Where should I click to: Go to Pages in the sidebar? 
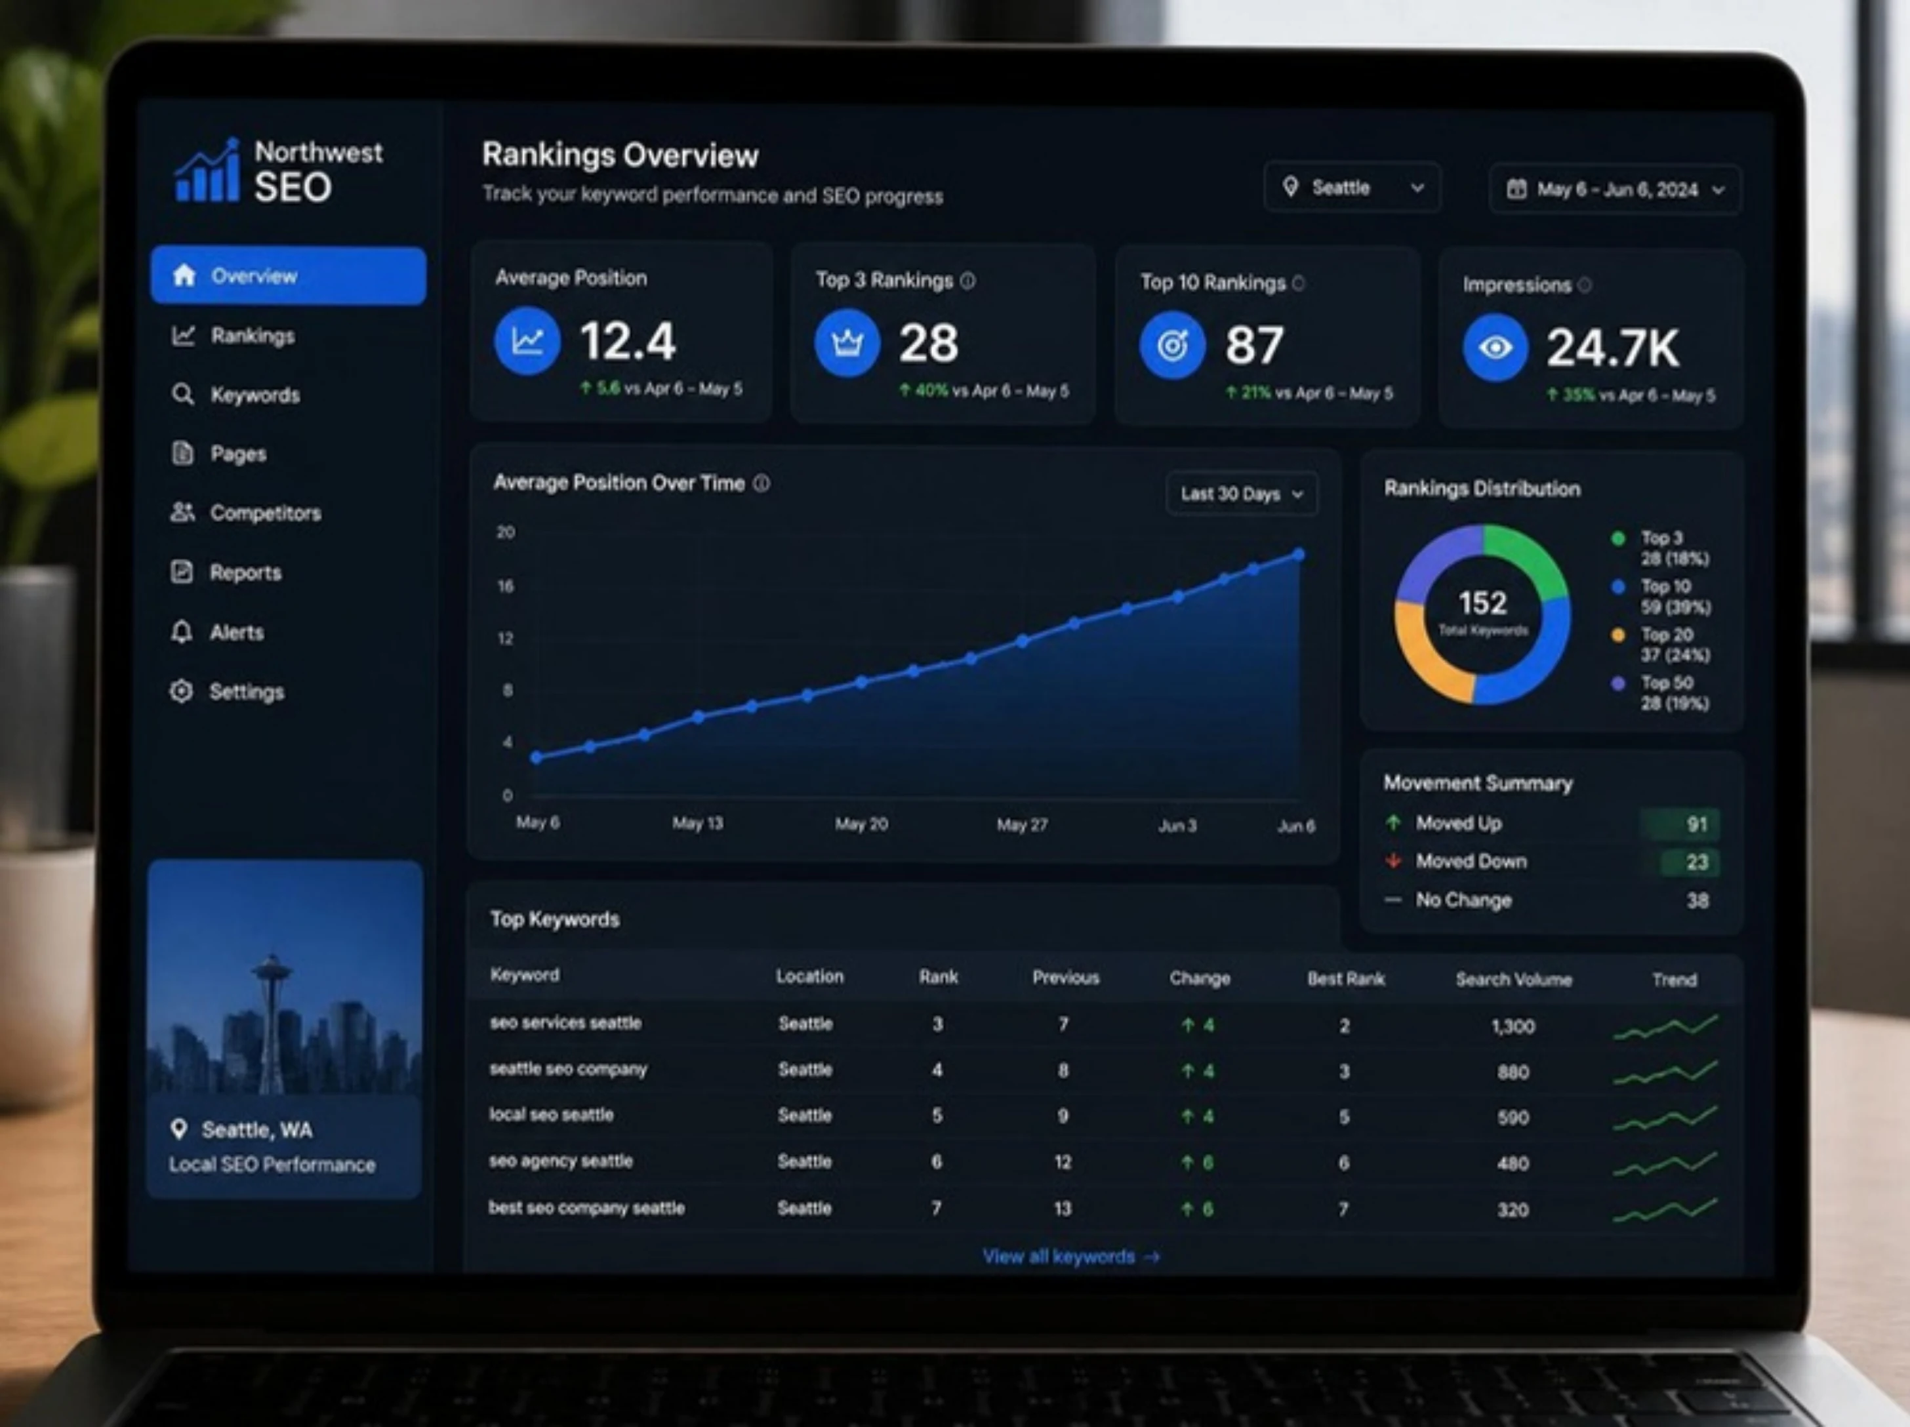pos(238,454)
